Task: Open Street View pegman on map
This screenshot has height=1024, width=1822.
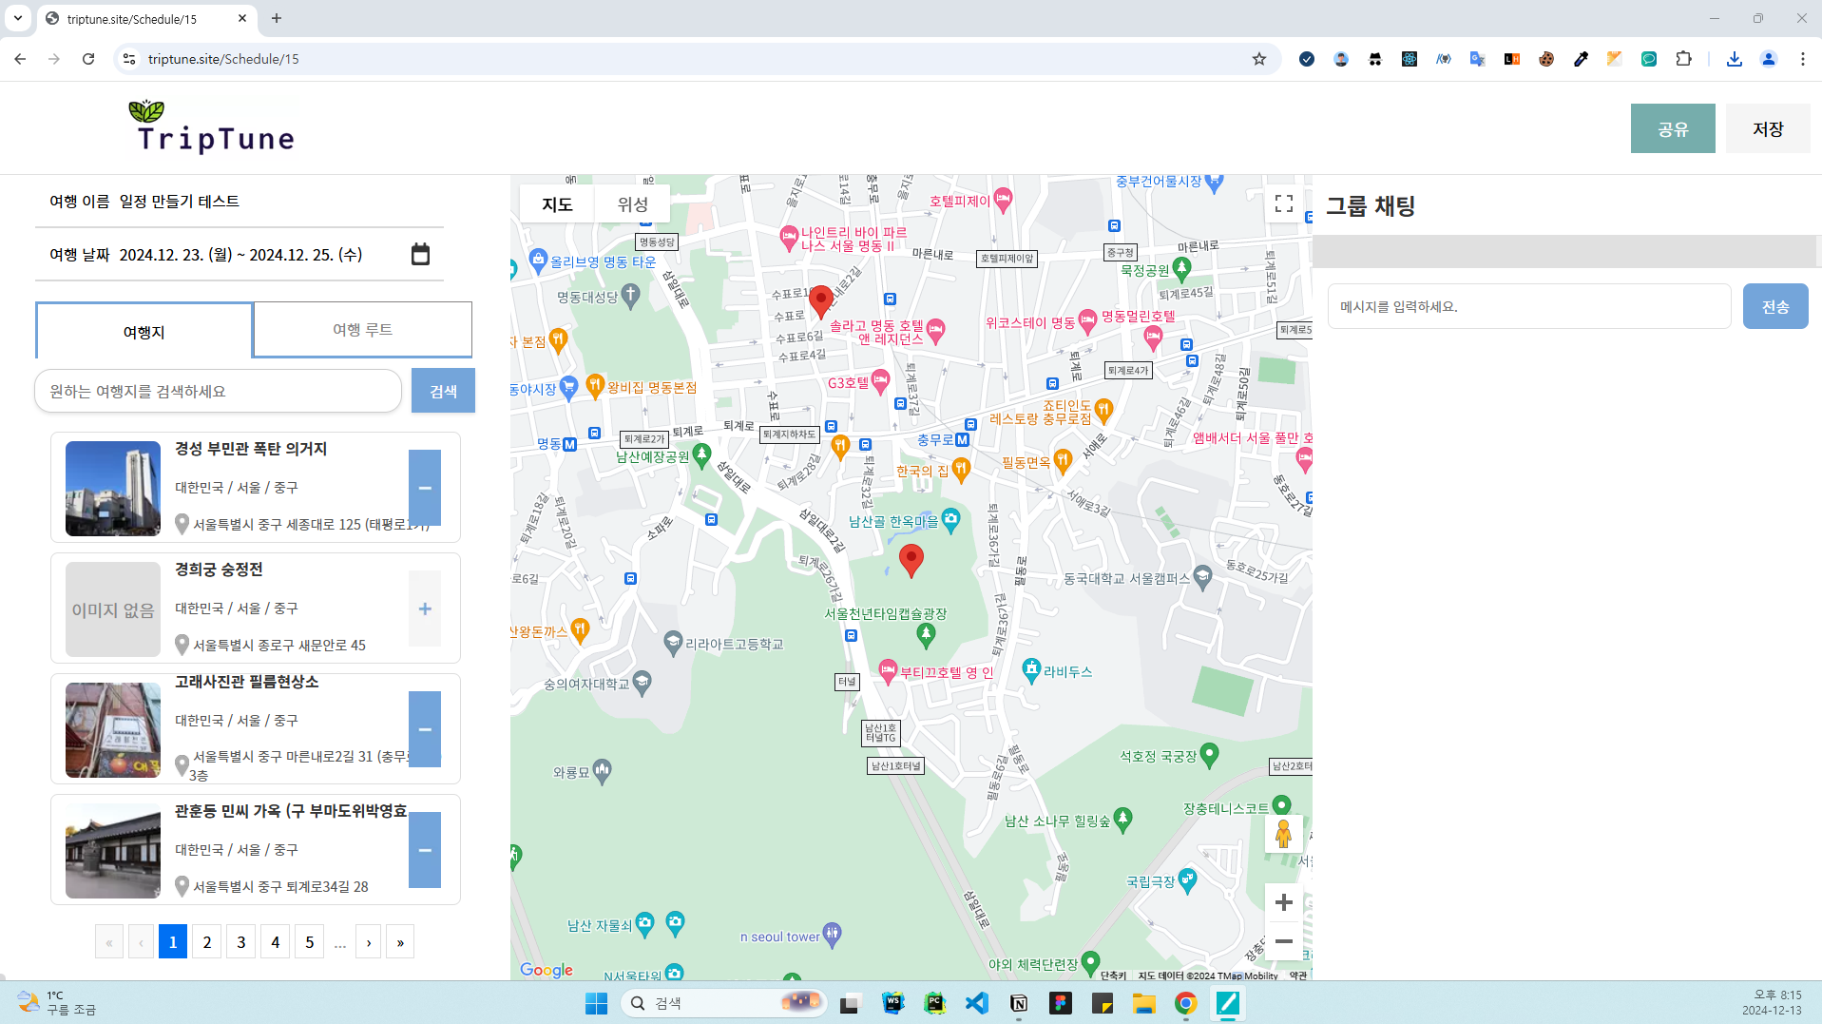Action: point(1283,834)
